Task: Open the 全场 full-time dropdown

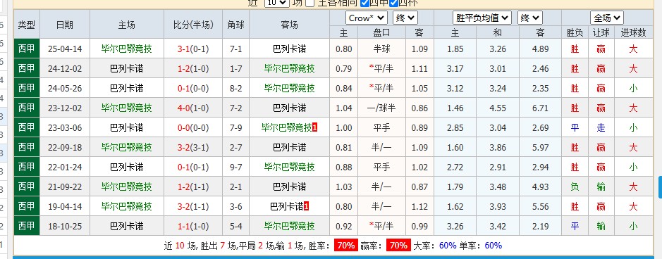Action: [x=607, y=18]
